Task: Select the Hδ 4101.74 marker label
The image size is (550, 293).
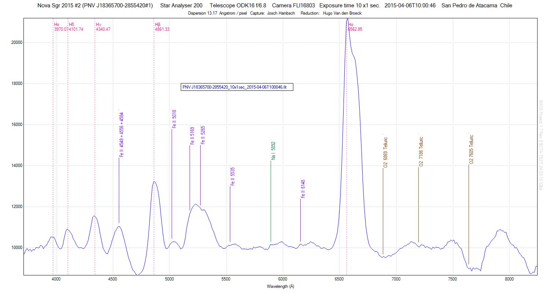Action: pos(76,27)
